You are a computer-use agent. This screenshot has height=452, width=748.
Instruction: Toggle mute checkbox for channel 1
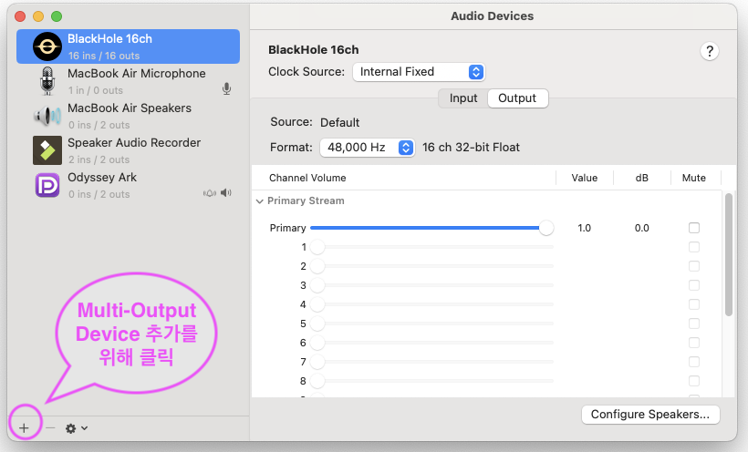click(694, 247)
